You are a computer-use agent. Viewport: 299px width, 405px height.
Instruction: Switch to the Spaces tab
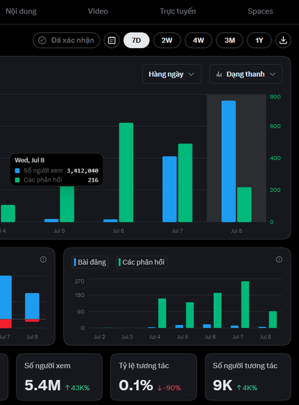click(260, 11)
